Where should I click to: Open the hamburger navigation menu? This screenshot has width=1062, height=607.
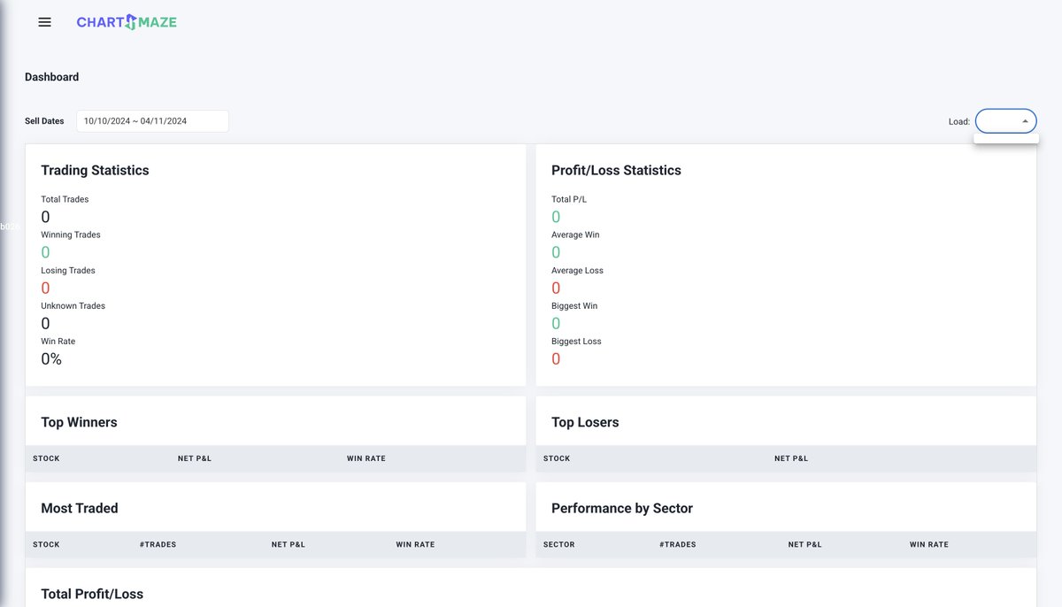44,22
